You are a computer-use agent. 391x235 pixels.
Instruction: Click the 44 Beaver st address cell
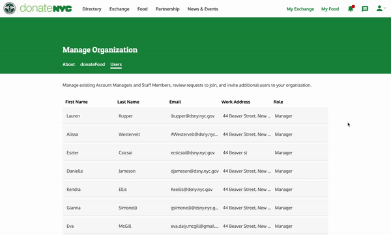(x=235, y=153)
